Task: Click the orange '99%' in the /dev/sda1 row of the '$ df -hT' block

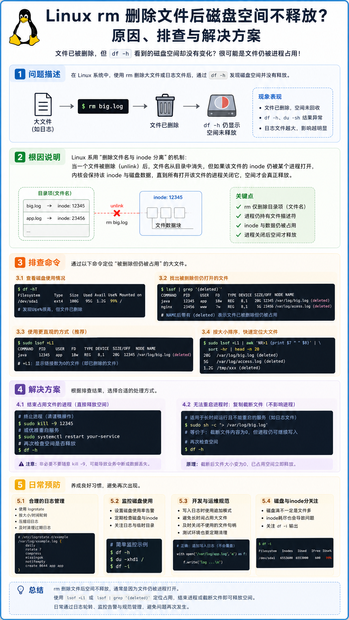Action: point(114,301)
